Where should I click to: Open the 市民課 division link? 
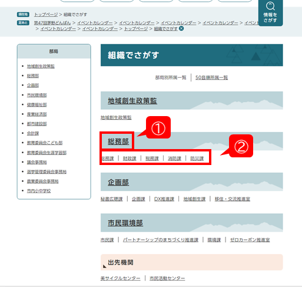(107, 240)
